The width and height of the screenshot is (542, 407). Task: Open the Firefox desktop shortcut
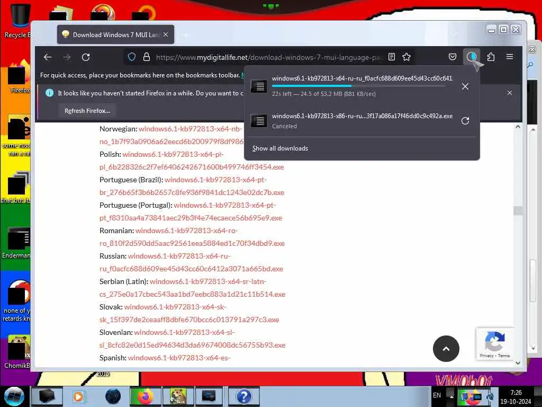(19, 77)
